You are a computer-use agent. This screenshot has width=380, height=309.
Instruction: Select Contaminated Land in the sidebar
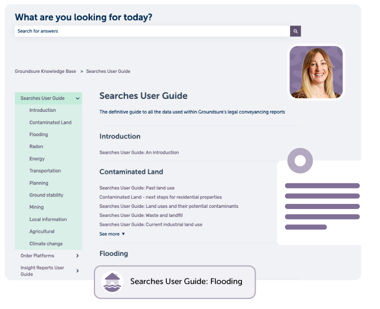click(50, 123)
